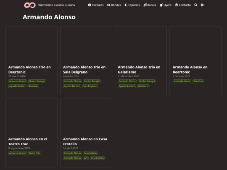Choose the Gelatiamo tag
Viewport: 227px width, 170px height.
tap(143, 86)
